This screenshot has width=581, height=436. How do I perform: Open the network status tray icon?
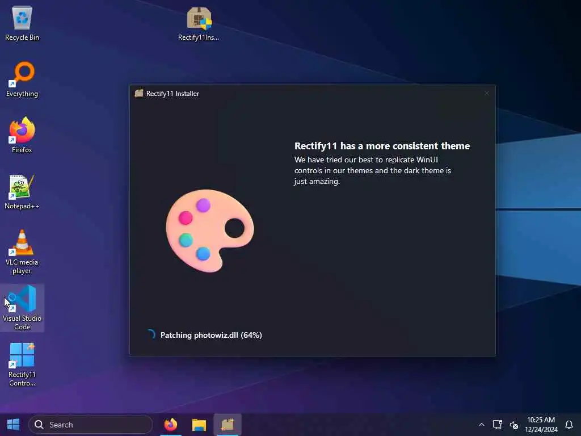(x=497, y=425)
